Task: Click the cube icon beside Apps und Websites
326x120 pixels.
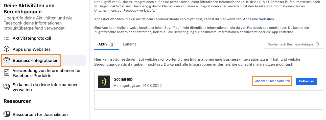Action: (x=7, y=49)
